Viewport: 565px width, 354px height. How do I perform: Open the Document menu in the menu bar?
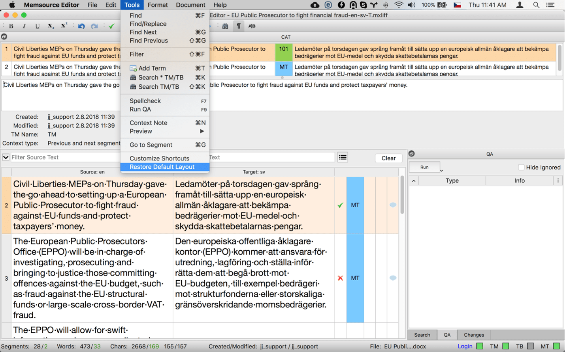click(x=190, y=5)
